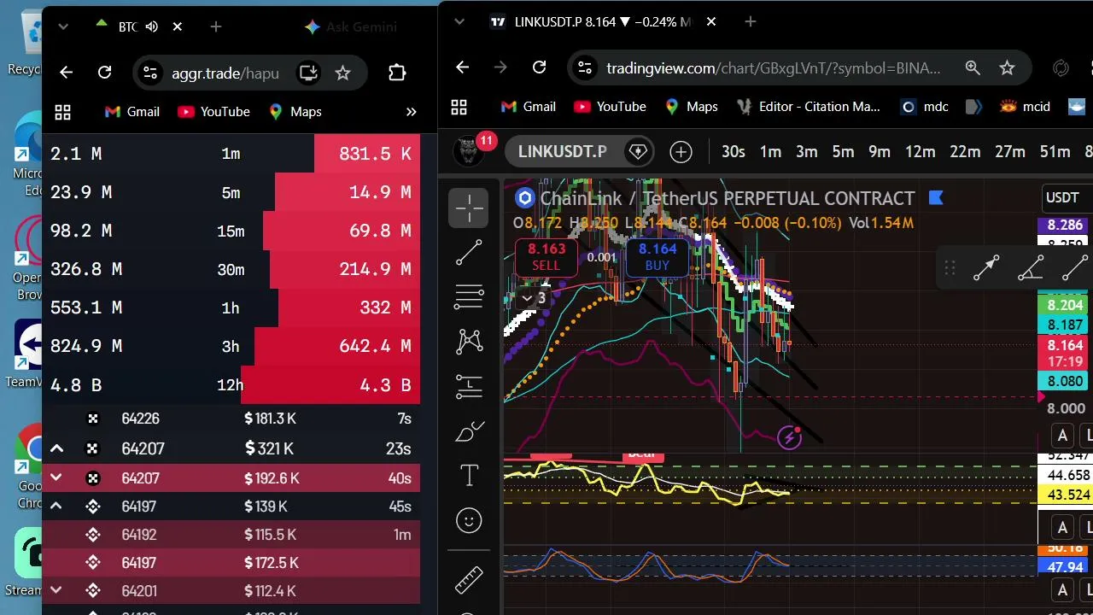Open the emoji icons tool
Image resolution: width=1093 pixels, height=615 pixels.
[469, 520]
